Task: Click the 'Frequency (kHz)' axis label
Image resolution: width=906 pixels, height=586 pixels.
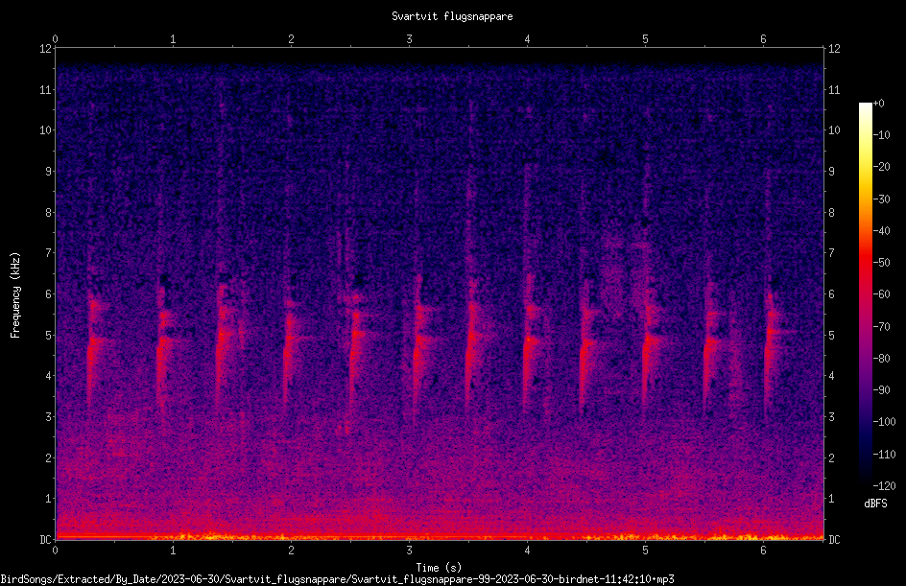Action: [15, 295]
